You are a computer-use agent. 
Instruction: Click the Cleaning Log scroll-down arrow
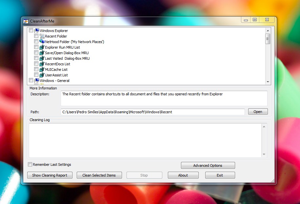click(264, 154)
